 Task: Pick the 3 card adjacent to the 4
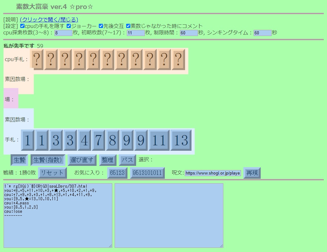pyautogui.click(x=70, y=140)
